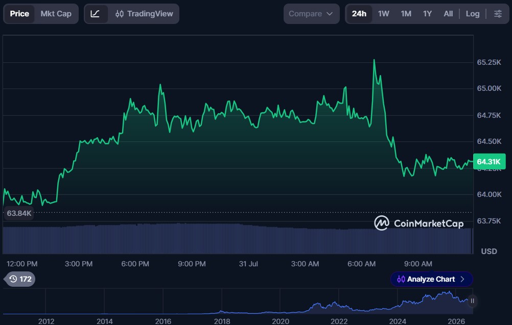Screen dimensions: 512x325
Task: Switch to the Mkt Cap tab
Action: click(56, 14)
